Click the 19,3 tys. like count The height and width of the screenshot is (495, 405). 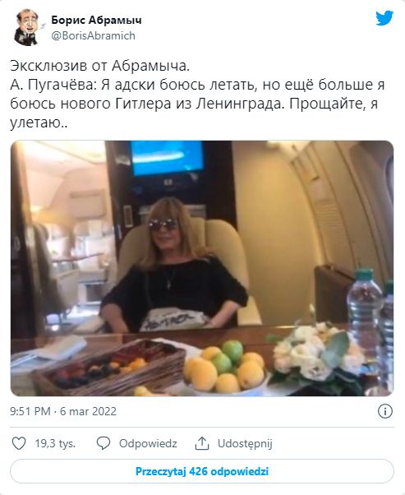point(55,443)
